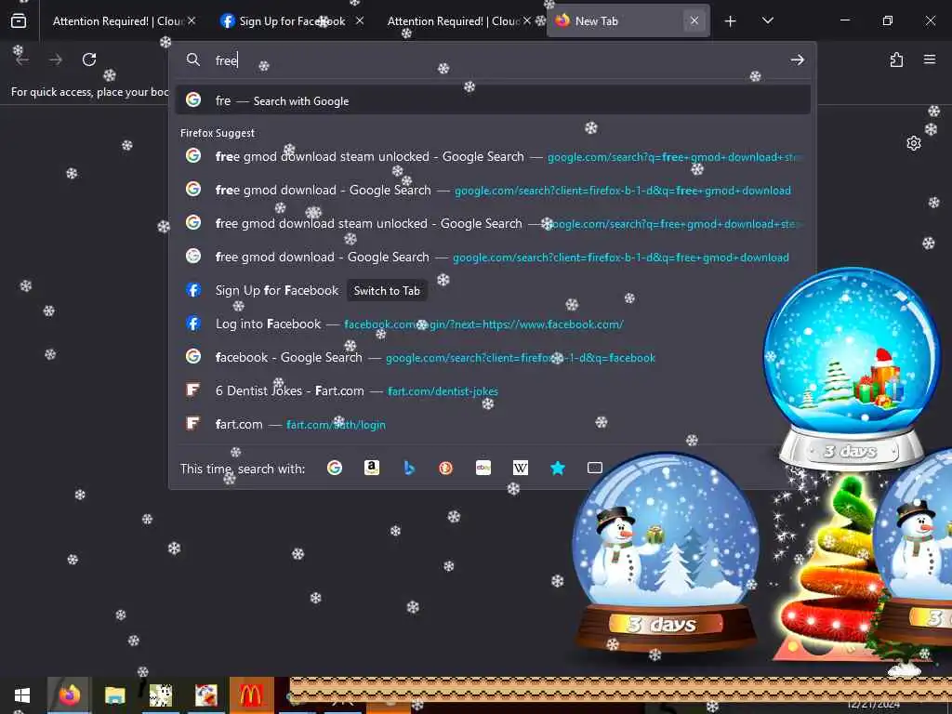Select 'fre — Search with Google' suggestion
This screenshot has height=714, width=952.
click(x=493, y=100)
